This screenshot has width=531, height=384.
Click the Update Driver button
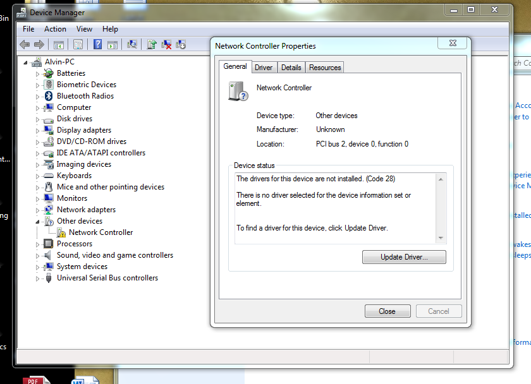coord(404,256)
